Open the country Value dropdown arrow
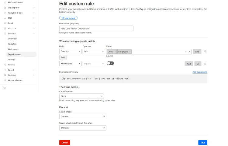 [x=190, y=52]
